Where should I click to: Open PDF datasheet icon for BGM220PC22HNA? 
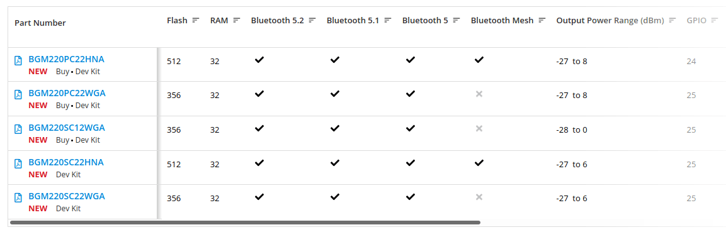[18, 60]
